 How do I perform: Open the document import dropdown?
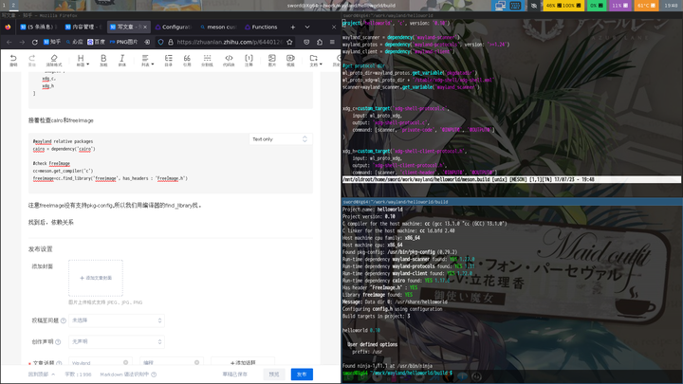pyautogui.click(x=315, y=60)
